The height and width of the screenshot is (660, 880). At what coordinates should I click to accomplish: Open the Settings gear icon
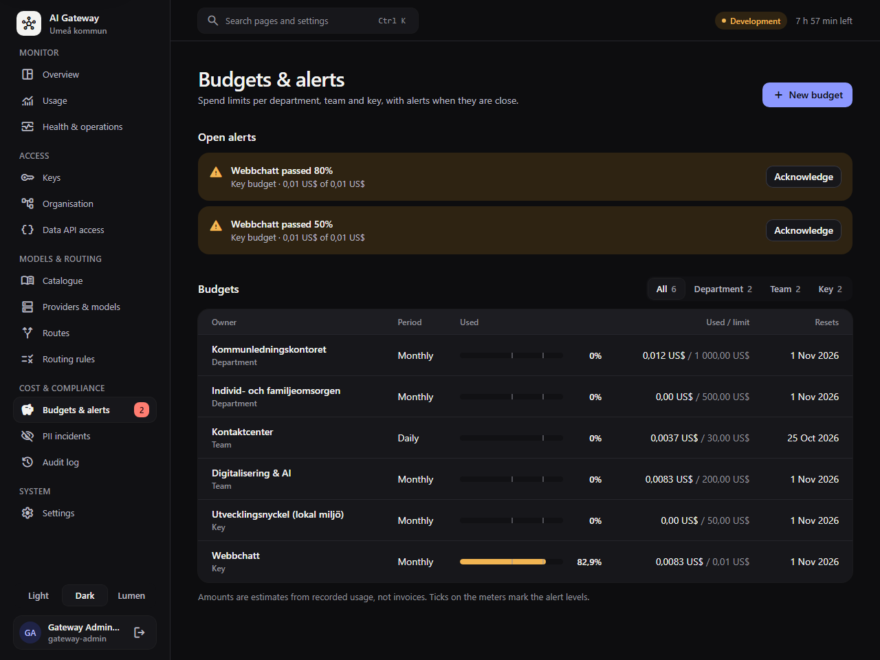click(x=27, y=513)
